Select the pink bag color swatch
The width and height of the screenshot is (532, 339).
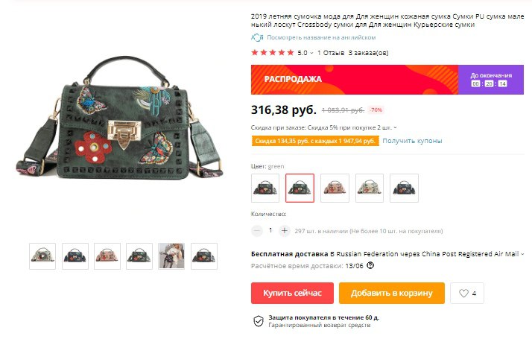[335, 188]
